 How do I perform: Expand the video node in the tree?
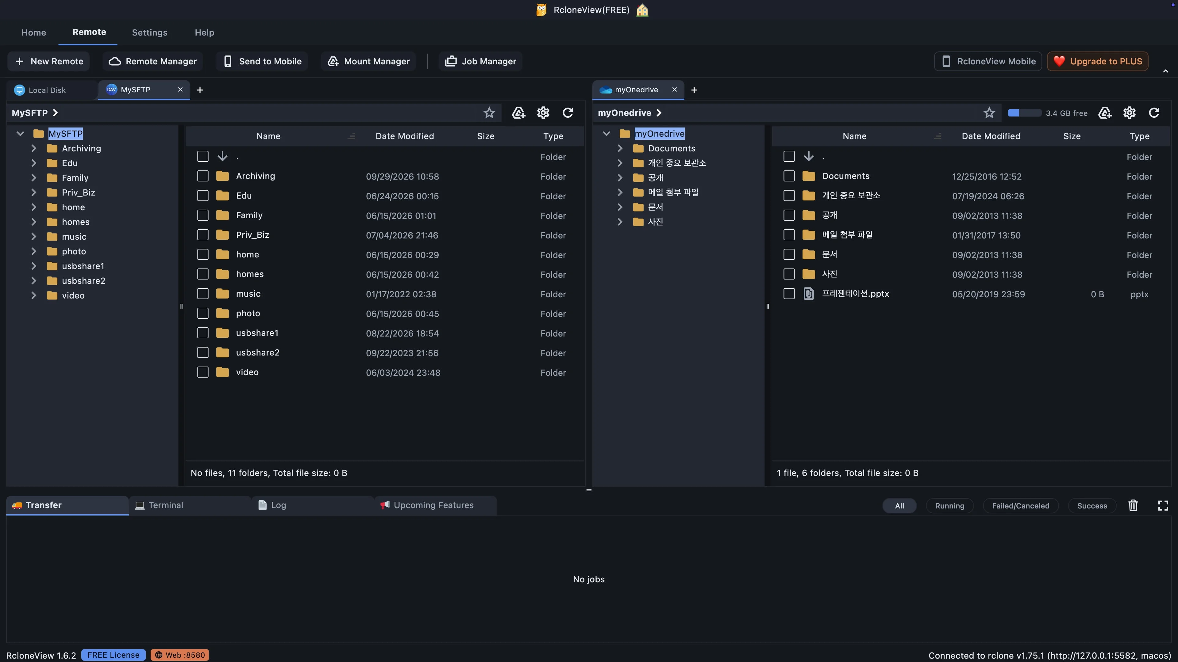[x=33, y=295]
